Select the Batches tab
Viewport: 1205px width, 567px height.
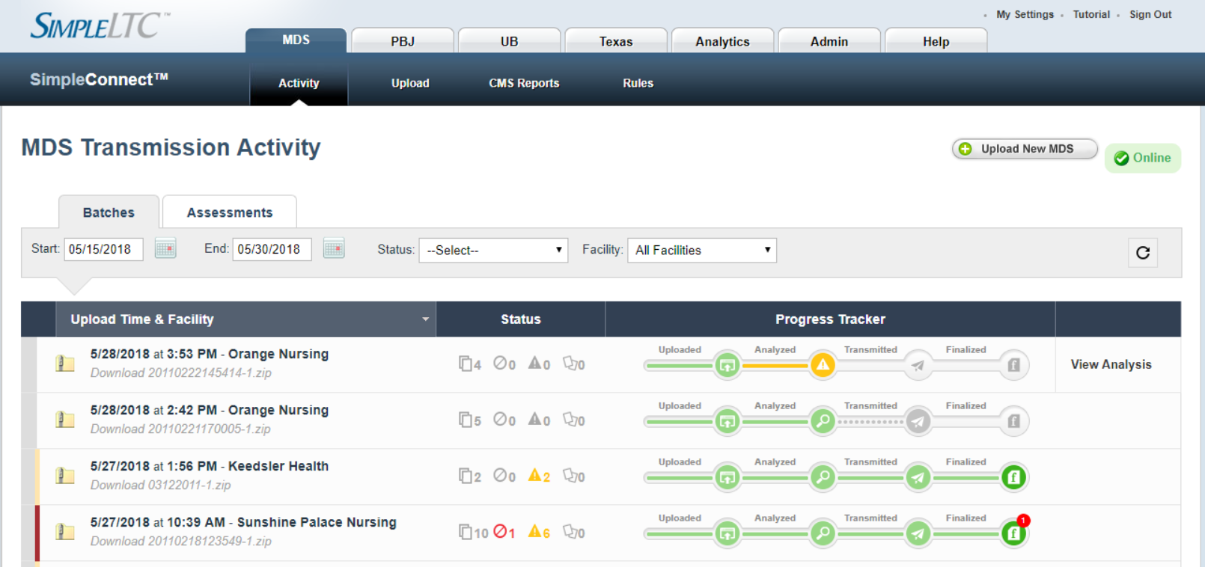click(x=109, y=212)
